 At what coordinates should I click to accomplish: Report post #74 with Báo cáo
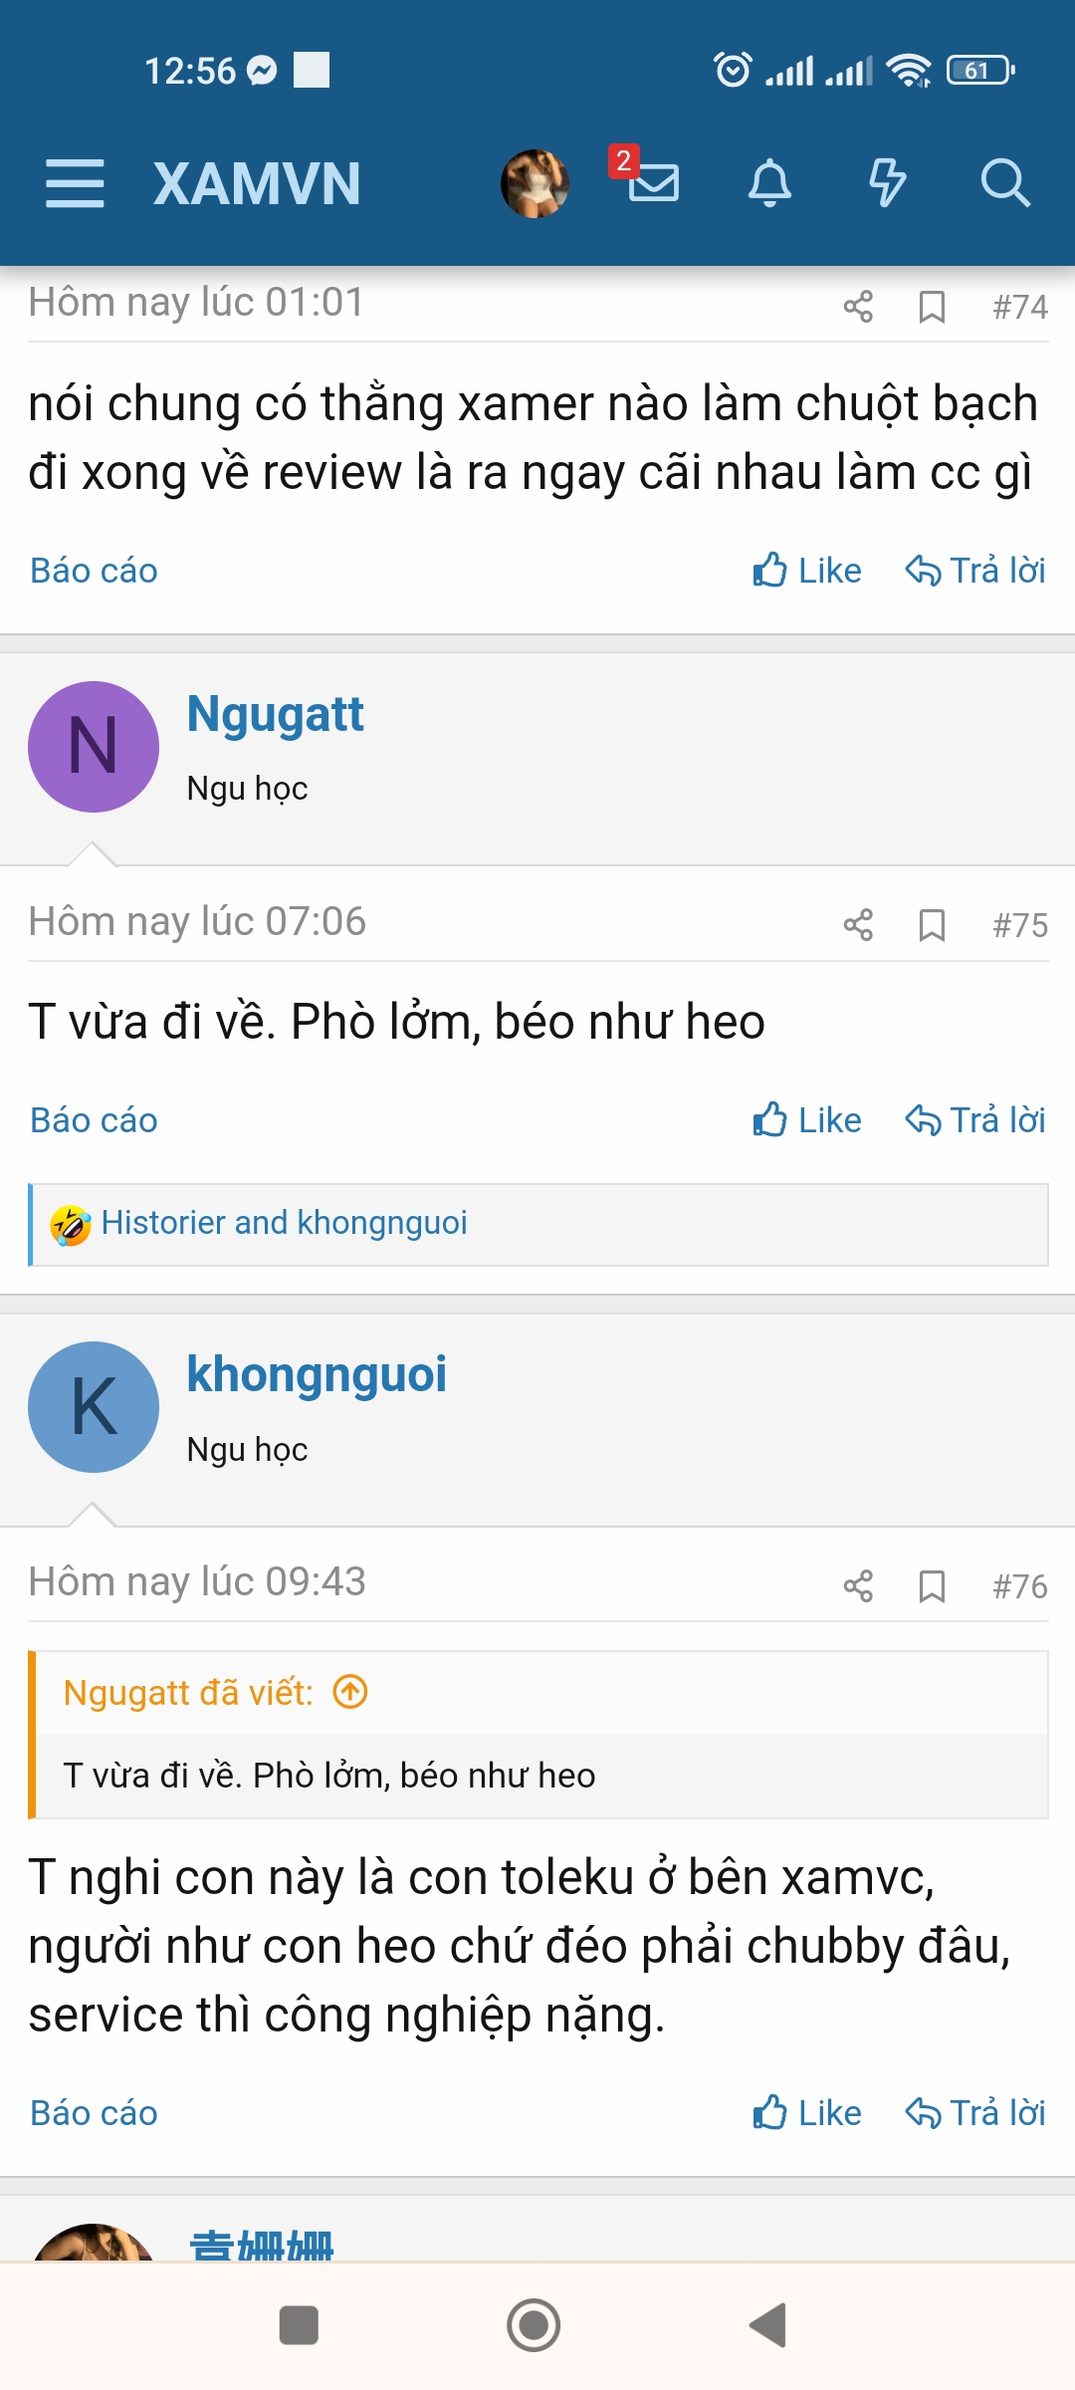[x=94, y=571]
